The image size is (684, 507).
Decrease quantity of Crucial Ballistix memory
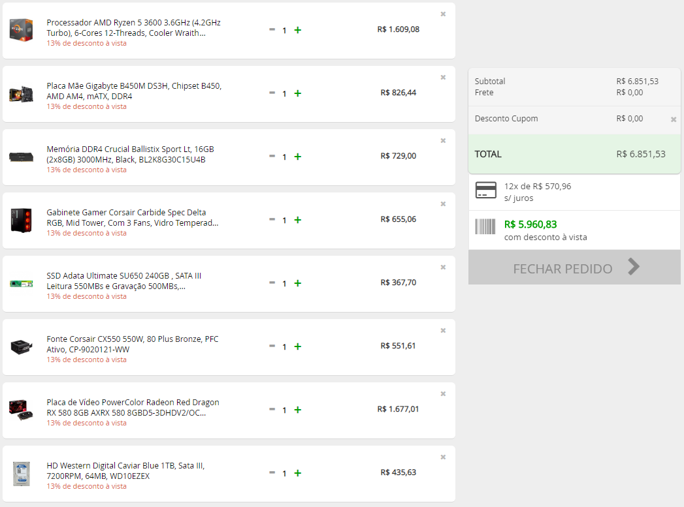pos(272,156)
